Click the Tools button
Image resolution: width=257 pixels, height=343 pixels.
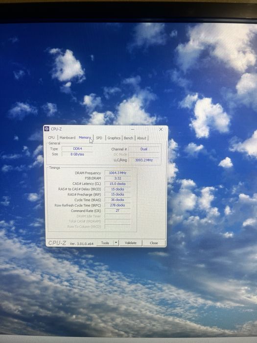tap(105, 243)
